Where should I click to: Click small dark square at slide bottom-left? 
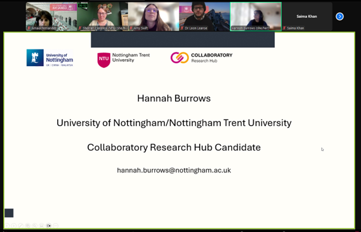point(9,213)
